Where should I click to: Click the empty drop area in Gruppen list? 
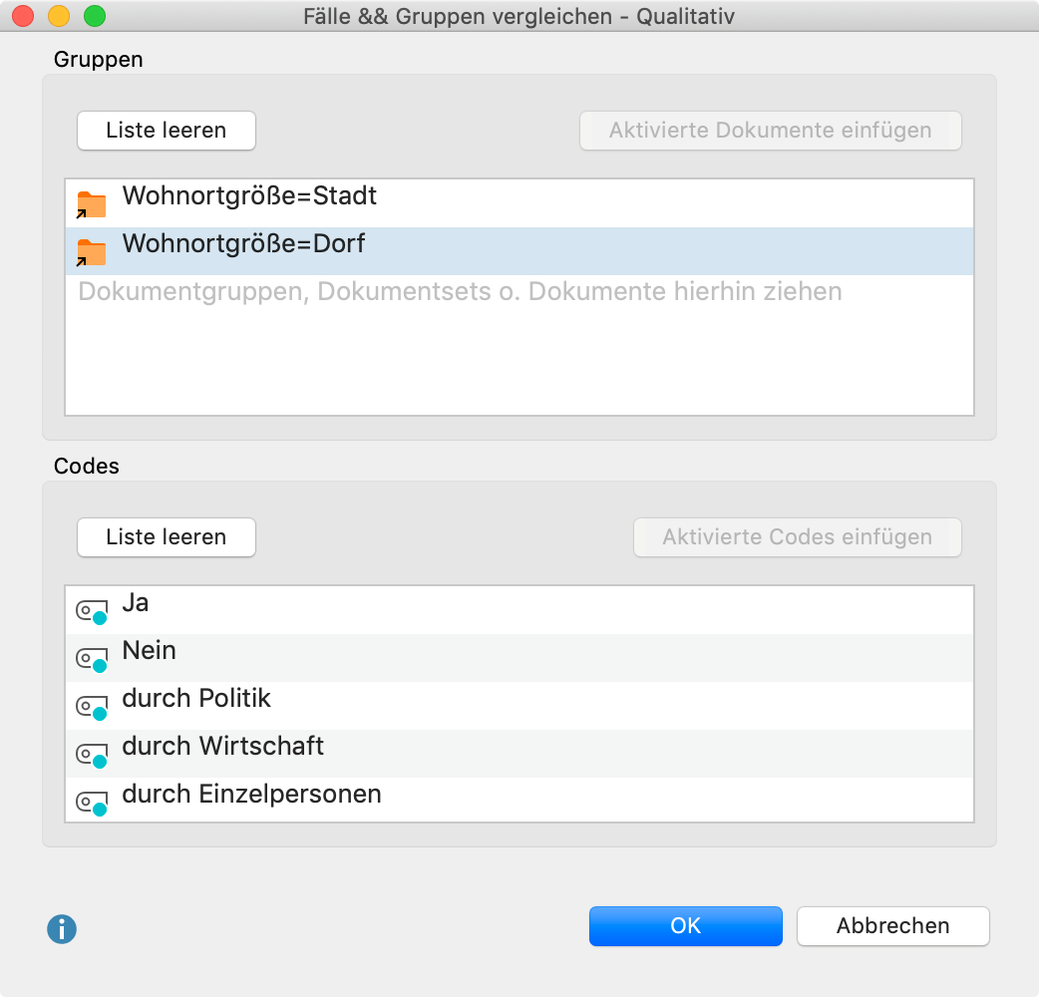pos(519,359)
